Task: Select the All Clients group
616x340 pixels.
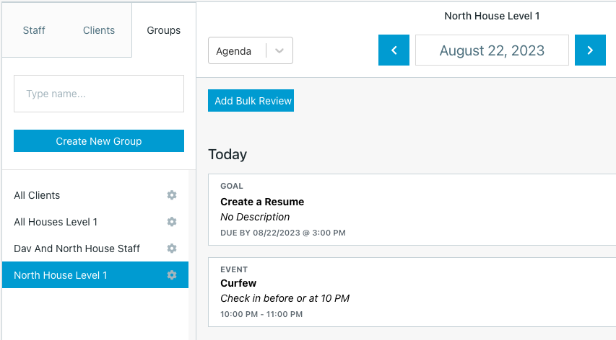Action: (x=95, y=195)
